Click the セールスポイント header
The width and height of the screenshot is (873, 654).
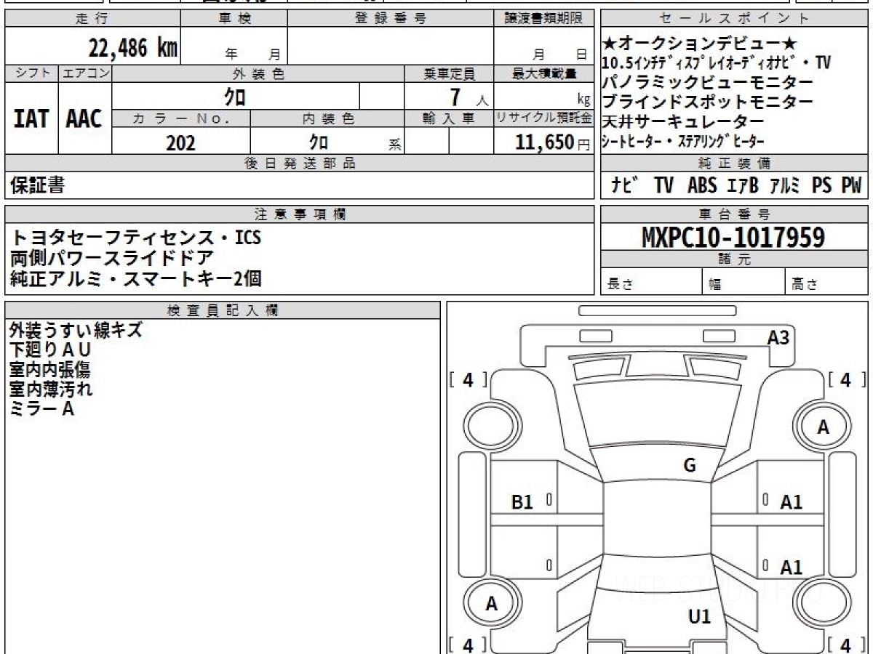pos(735,19)
